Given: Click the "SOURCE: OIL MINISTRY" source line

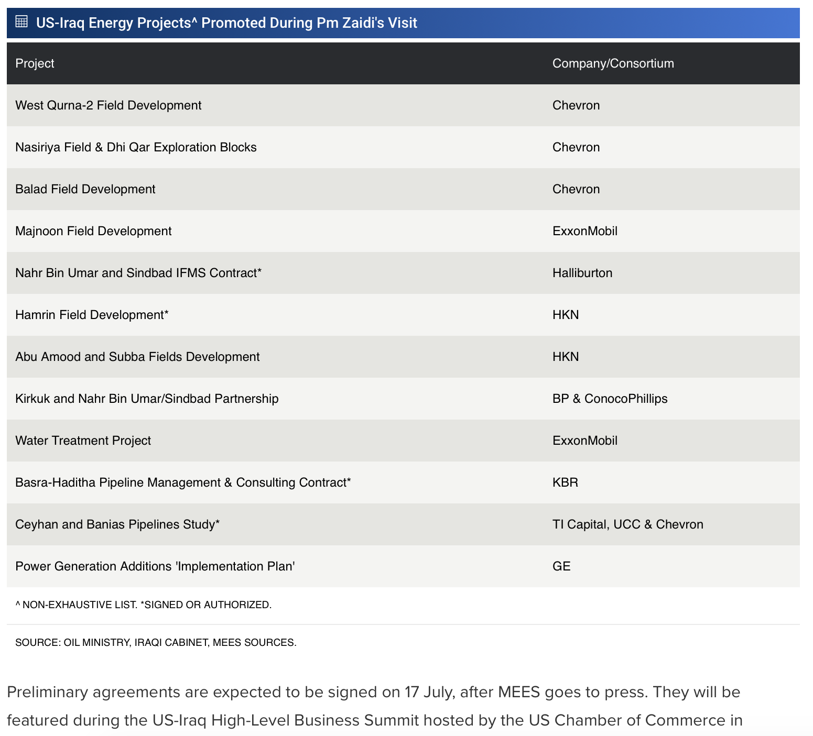Looking at the screenshot, I should [156, 642].
